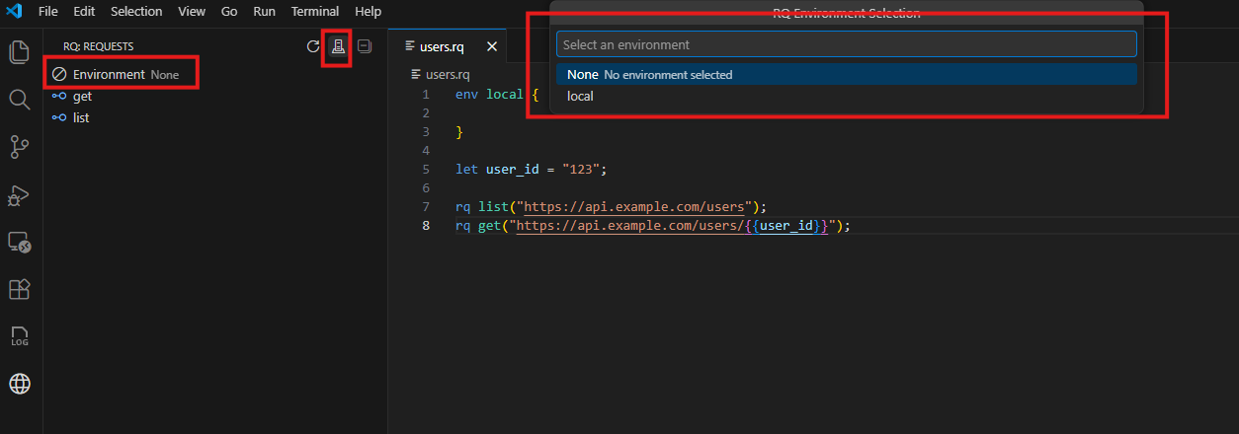
Task: Open the Extensions view
Action: (19, 289)
